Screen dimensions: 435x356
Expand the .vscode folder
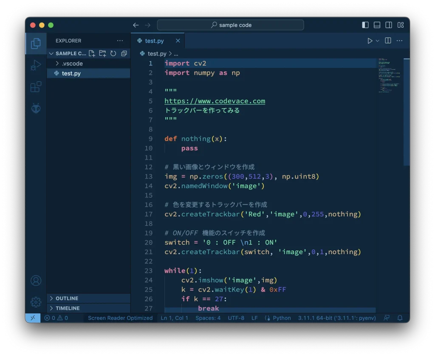click(x=72, y=64)
